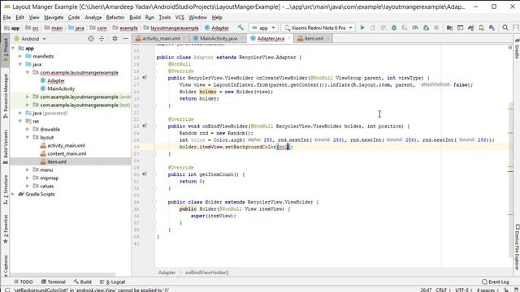The width and height of the screenshot is (520, 292).
Task: Open the SDK Manager icon
Action: pyautogui.click(x=492, y=28)
